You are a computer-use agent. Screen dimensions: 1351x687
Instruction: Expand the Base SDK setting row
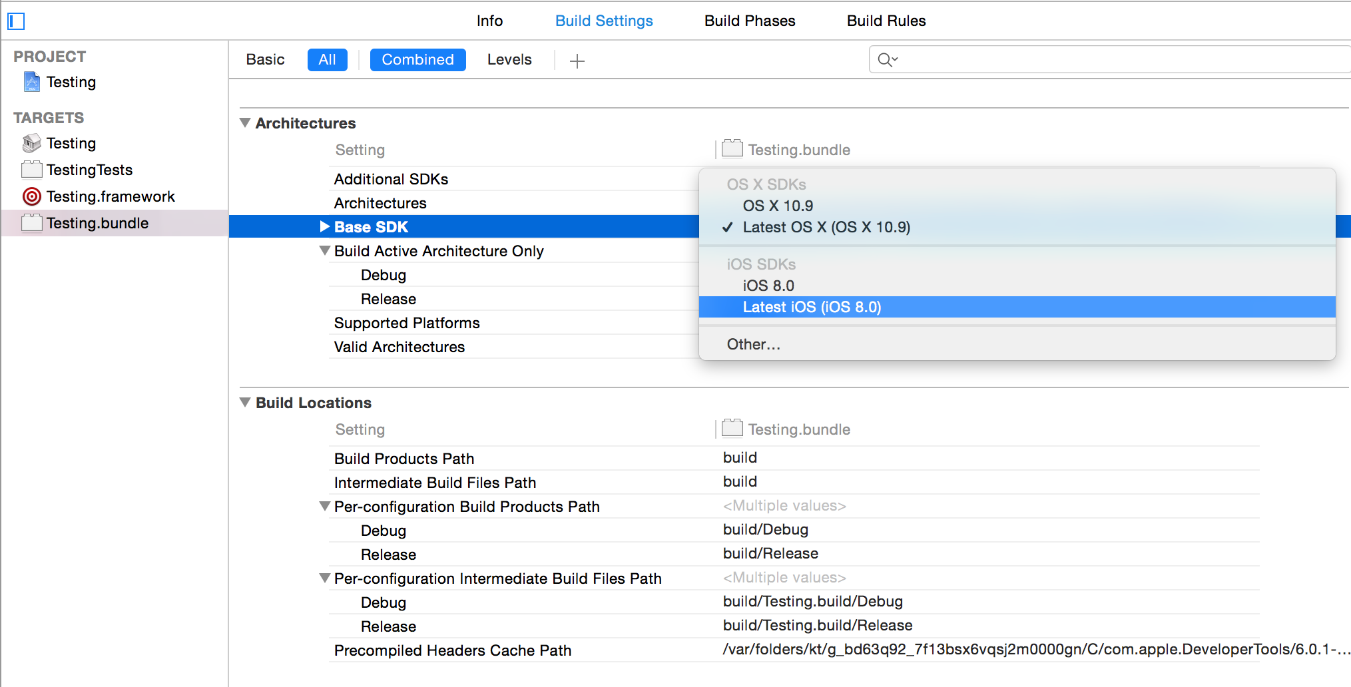tap(325, 227)
